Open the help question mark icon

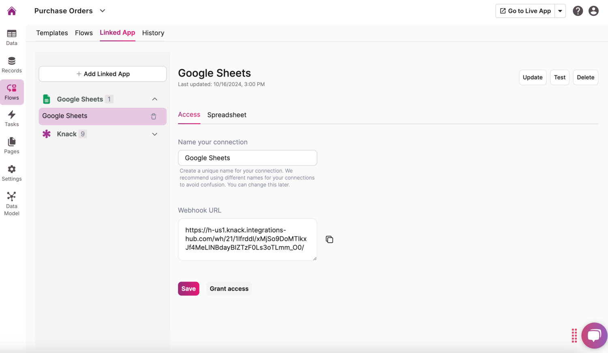click(578, 11)
